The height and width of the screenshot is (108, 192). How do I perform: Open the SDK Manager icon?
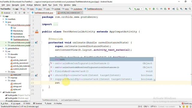coord(181,9)
